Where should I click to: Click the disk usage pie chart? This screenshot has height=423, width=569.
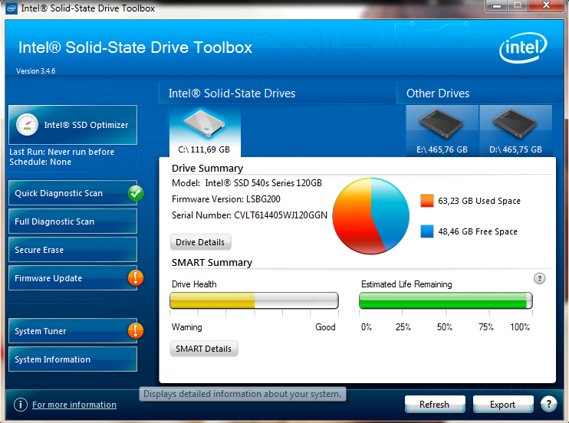tap(371, 216)
